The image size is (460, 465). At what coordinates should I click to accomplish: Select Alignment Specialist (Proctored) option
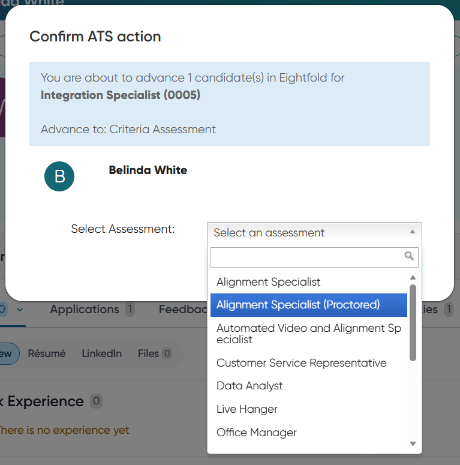coord(298,305)
